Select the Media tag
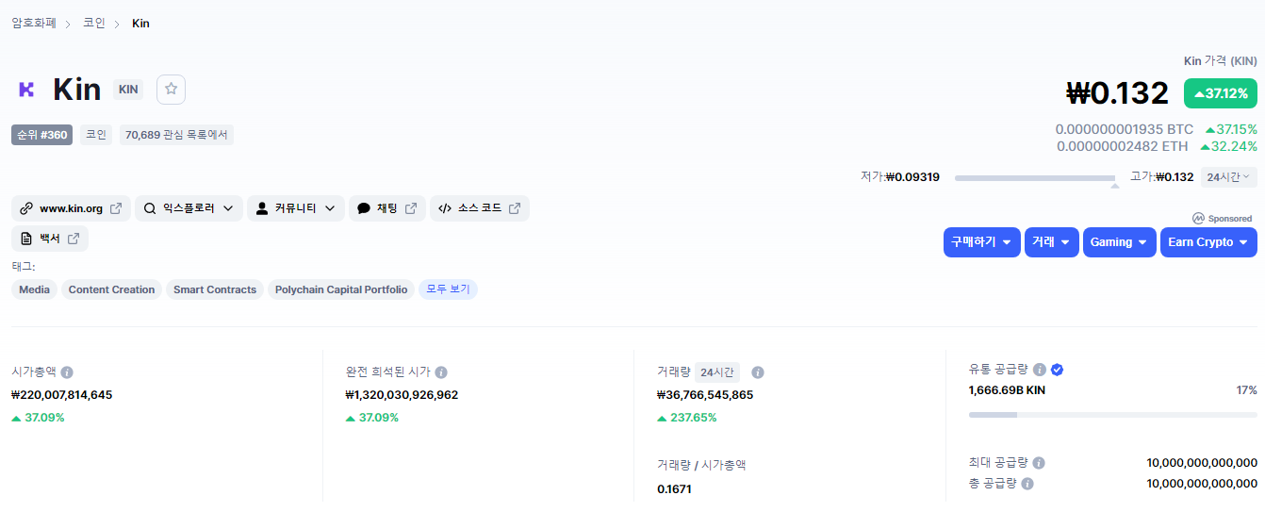 coord(34,289)
